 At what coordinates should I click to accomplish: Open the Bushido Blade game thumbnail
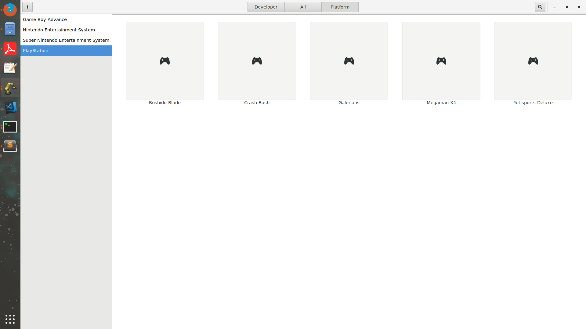165,61
